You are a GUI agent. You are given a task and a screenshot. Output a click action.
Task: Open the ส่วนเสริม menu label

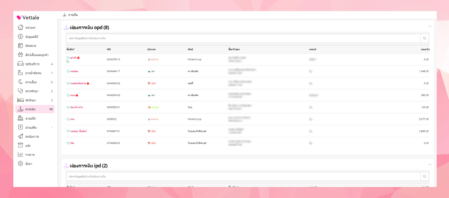[x=31, y=127]
